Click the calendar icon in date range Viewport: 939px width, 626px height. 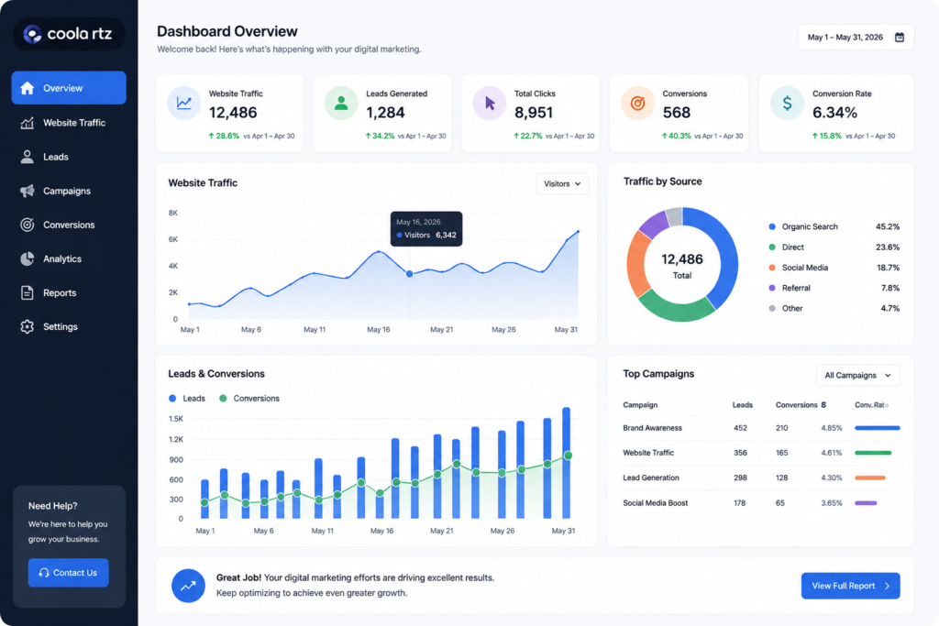[899, 37]
